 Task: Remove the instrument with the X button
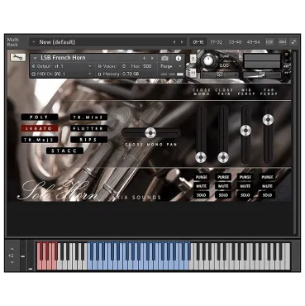pyautogui.click(x=287, y=55)
